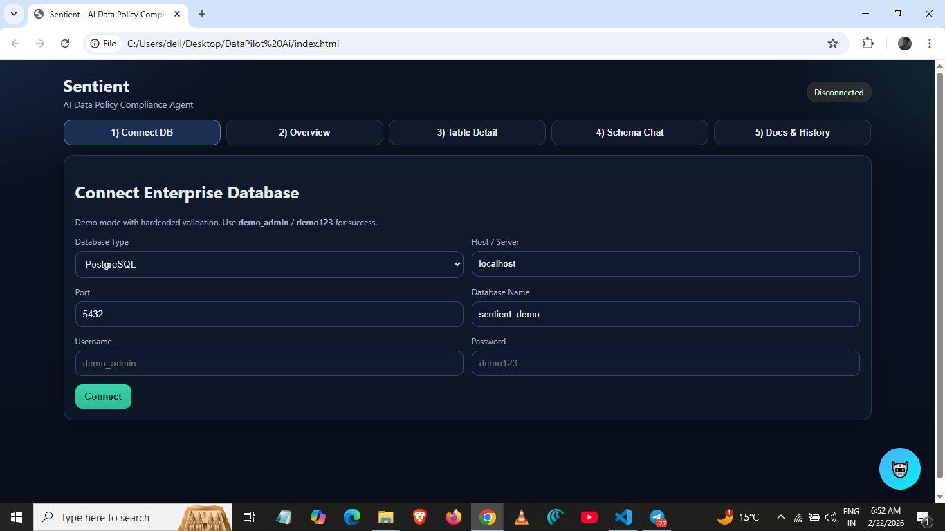Open the notification center icon
This screenshot has height=531, width=945.
(x=922, y=517)
